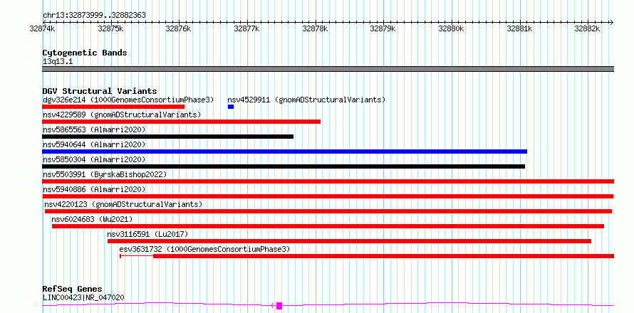Viewport: 634px width, 313px height.
Task: Select the 13q13.1 band label
Action: pyautogui.click(x=58, y=62)
